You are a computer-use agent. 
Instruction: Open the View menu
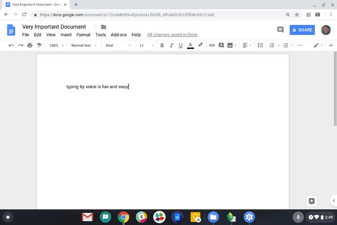click(x=51, y=35)
